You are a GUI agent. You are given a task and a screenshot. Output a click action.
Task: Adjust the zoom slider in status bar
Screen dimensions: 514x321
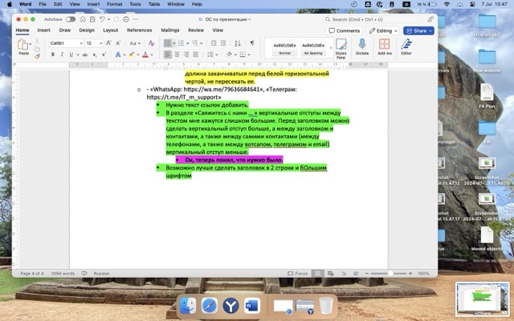click(x=390, y=273)
